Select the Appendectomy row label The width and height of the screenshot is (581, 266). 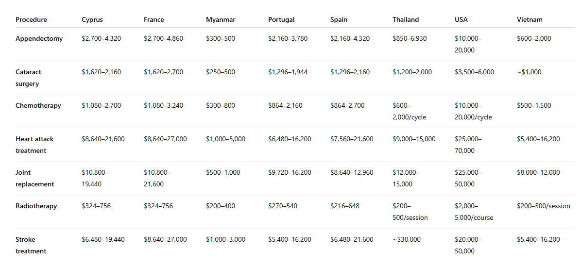pos(39,38)
